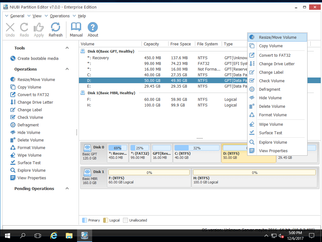Click Disk 0 icon in volume list header
The image size is (322, 242).
[x=83, y=51]
